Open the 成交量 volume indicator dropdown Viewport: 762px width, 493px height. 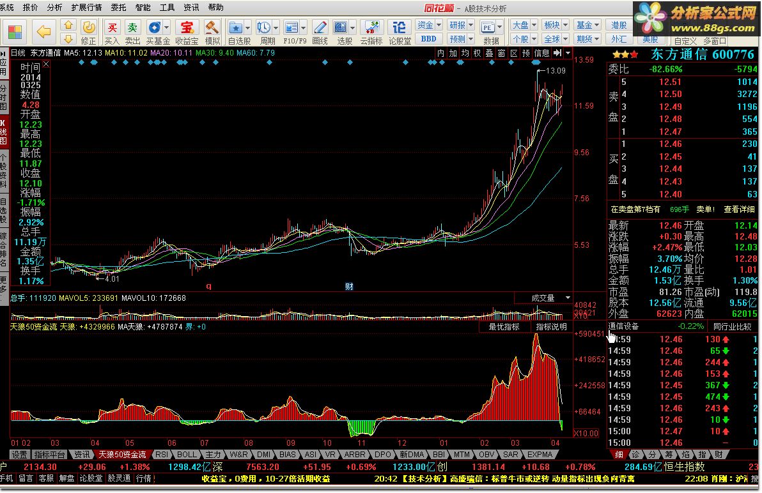click(x=568, y=298)
